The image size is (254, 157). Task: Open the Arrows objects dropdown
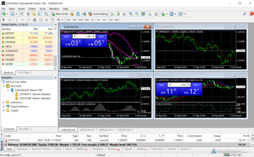pyautogui.click(x=62, y=20)
